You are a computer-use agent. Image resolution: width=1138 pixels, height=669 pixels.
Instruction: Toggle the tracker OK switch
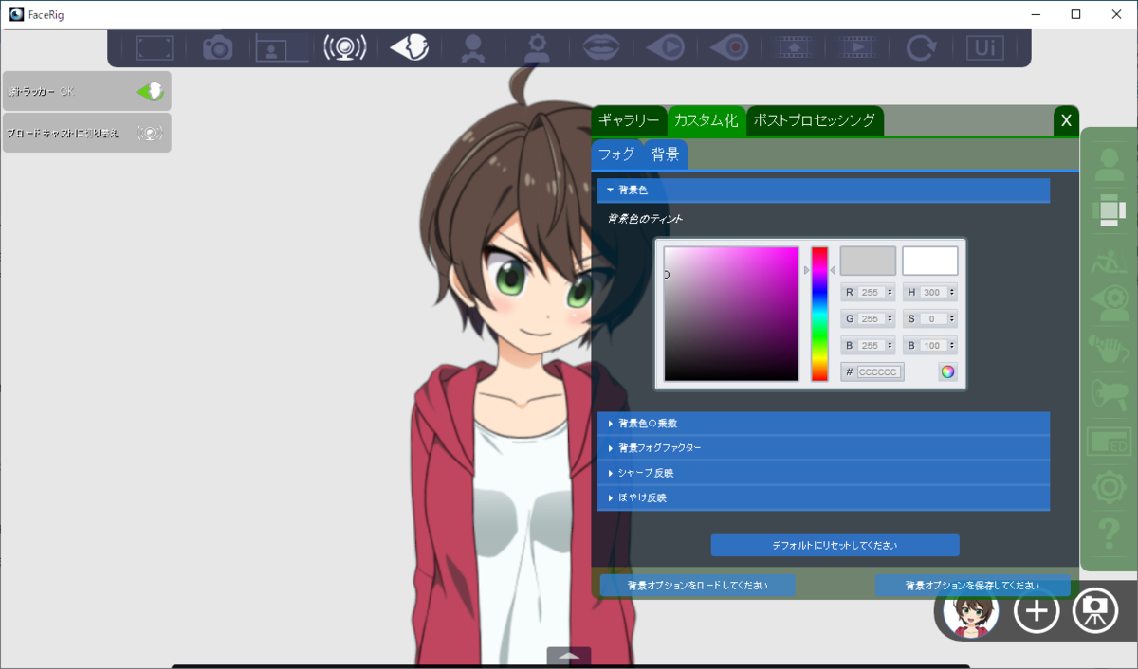[150, 92]
